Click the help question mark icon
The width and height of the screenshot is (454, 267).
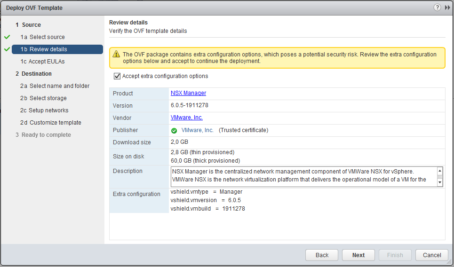437,8
